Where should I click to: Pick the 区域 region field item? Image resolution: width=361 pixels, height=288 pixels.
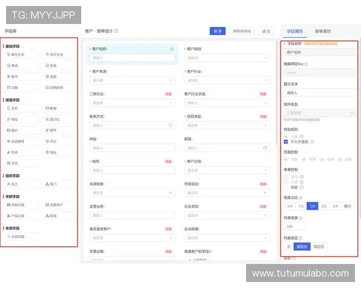pos(60,216)
